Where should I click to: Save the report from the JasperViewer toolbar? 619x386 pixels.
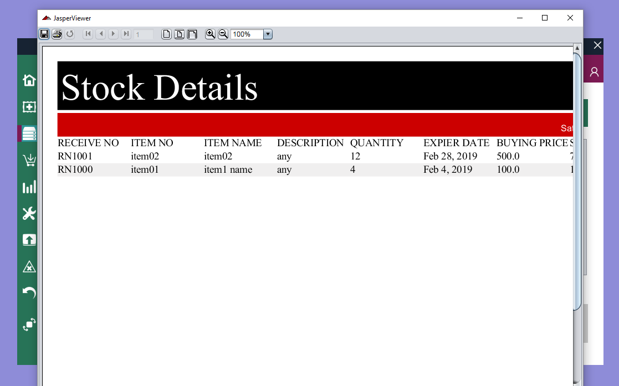tap(44, 34)
